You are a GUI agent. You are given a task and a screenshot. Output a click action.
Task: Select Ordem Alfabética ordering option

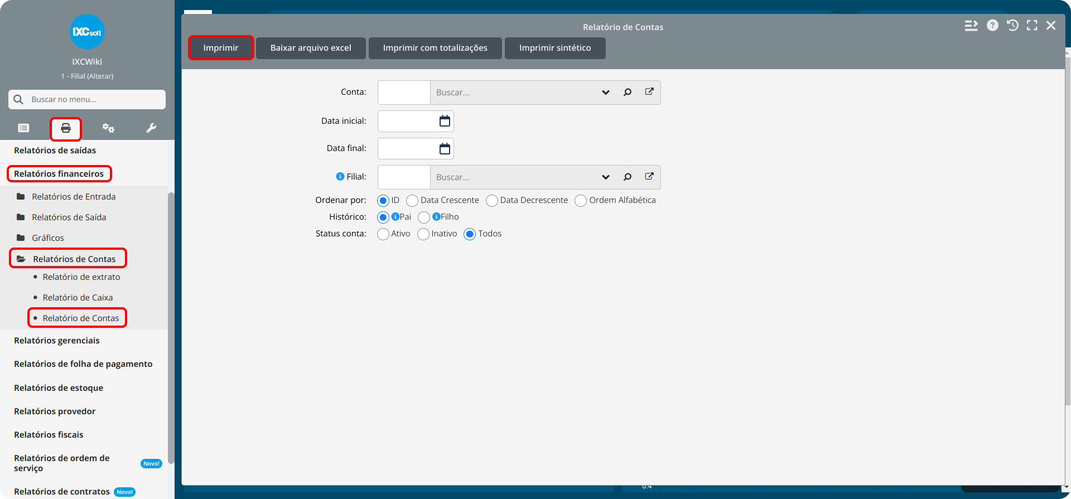tap(581, 201)
